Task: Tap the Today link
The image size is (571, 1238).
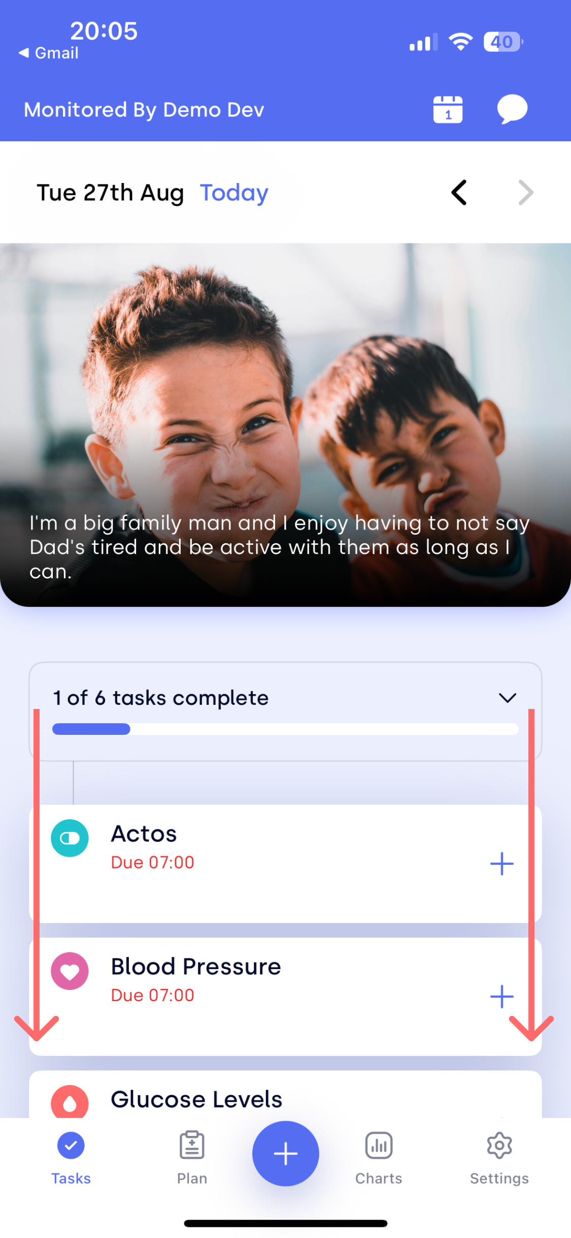Action: click(234, 193)
